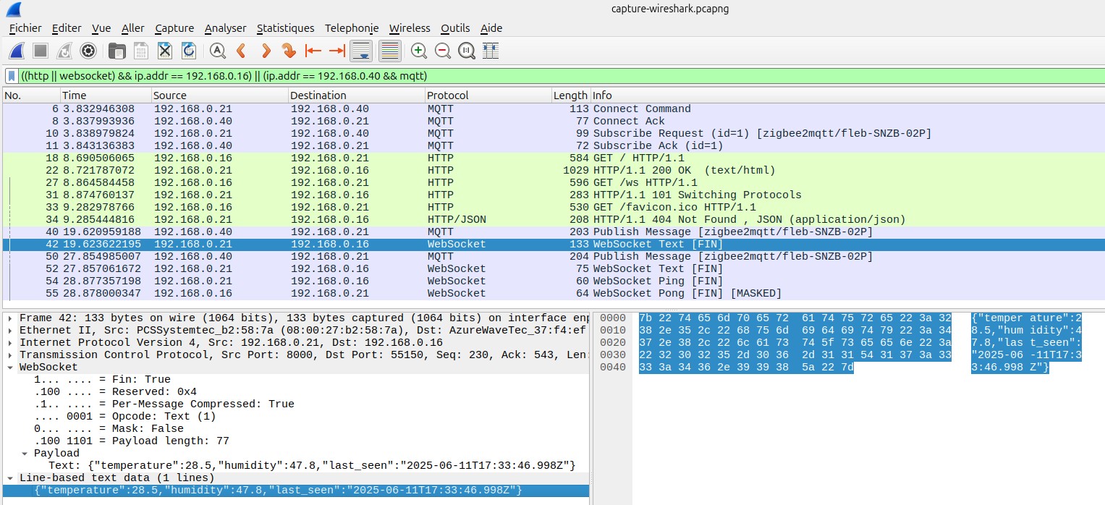Open the Aide menu
Image resolution: width=1105 pixels, height=505 pixels.
[491, 28]
